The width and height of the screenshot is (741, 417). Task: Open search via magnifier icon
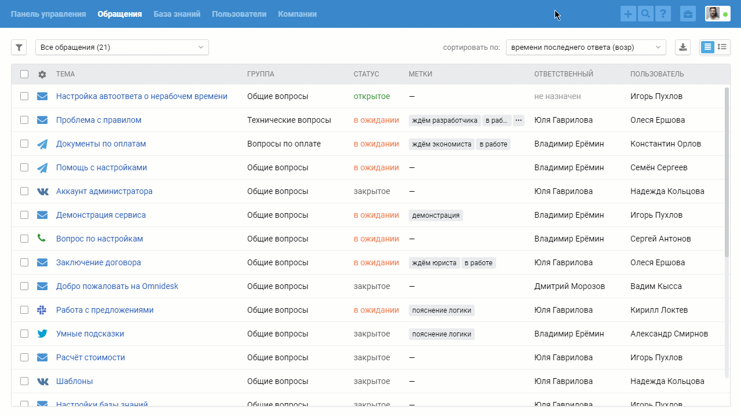(645, 14)
